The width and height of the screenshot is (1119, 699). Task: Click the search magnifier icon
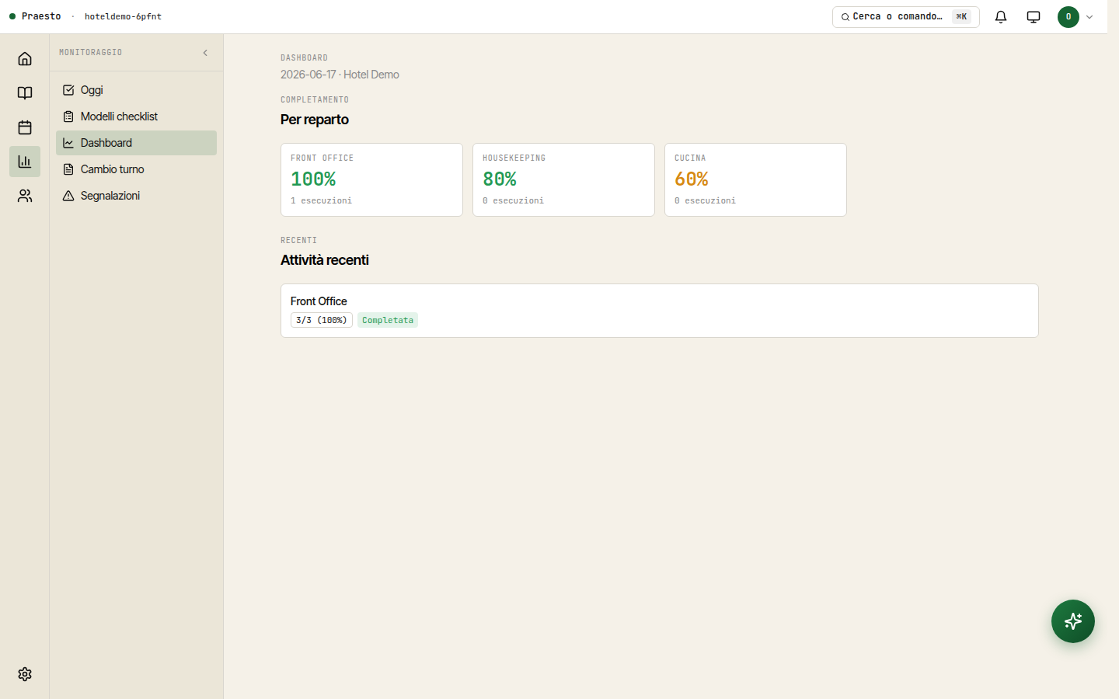[845, 17]
